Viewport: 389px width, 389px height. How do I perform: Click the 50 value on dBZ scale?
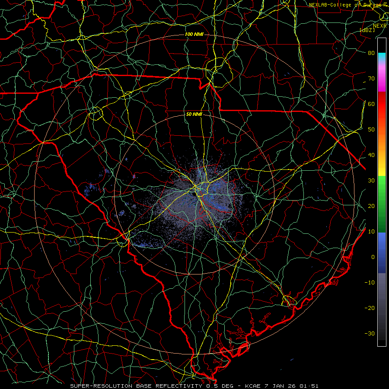[x=371, y=130]
